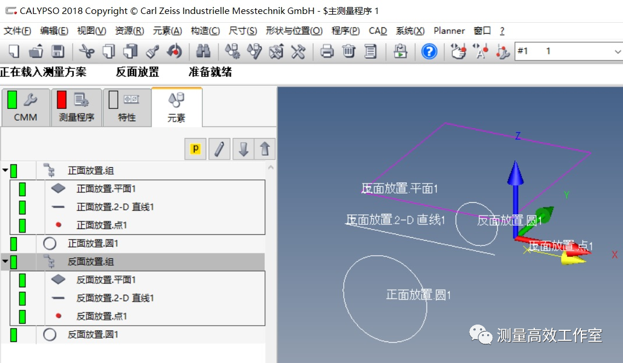Click the Paste icon in toolbar
Screen dimensions: 623x363
coord(131,51)
